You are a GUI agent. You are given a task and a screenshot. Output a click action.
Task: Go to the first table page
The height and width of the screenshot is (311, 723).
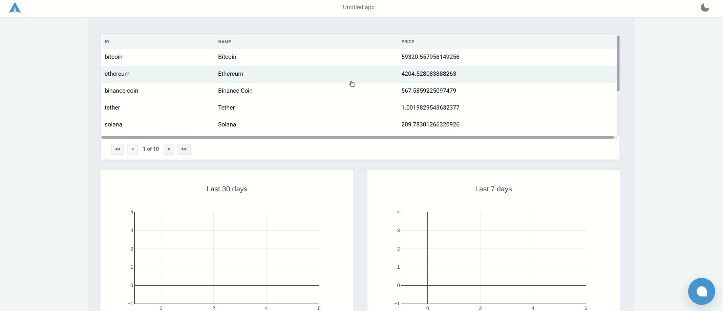click(x=118, y=149)
